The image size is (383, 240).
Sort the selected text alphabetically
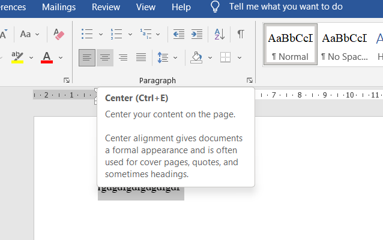point(220,34)
